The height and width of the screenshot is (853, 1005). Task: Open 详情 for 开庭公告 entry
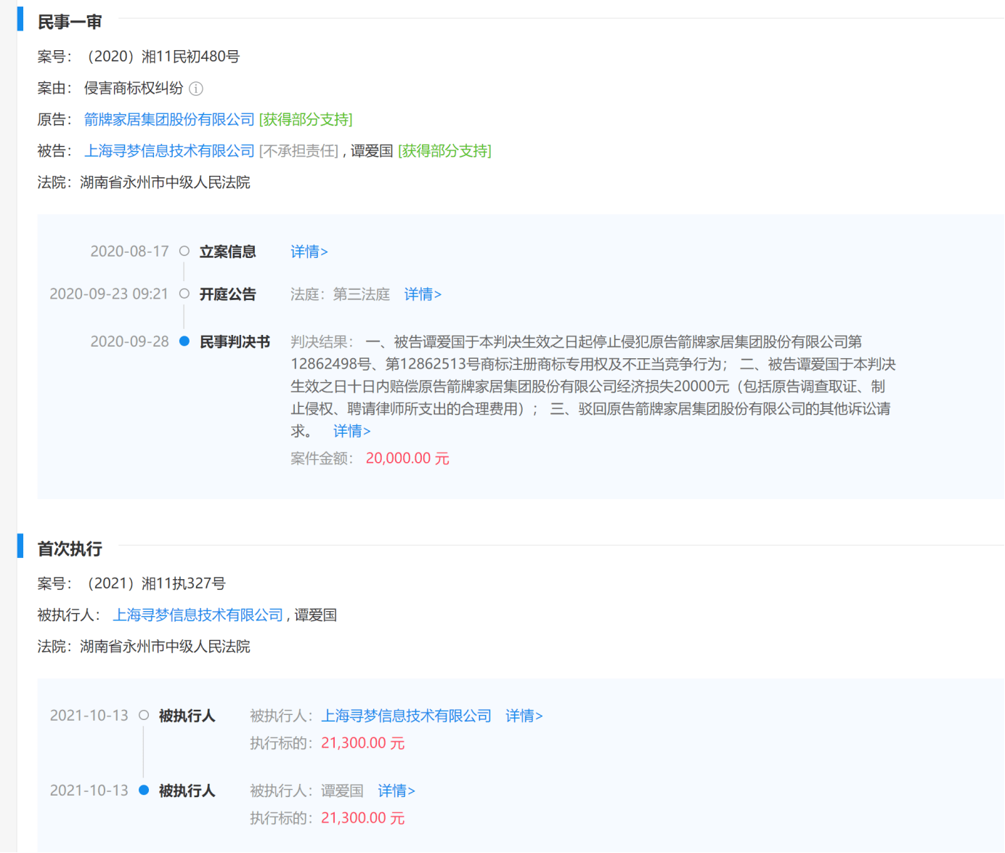423,294
